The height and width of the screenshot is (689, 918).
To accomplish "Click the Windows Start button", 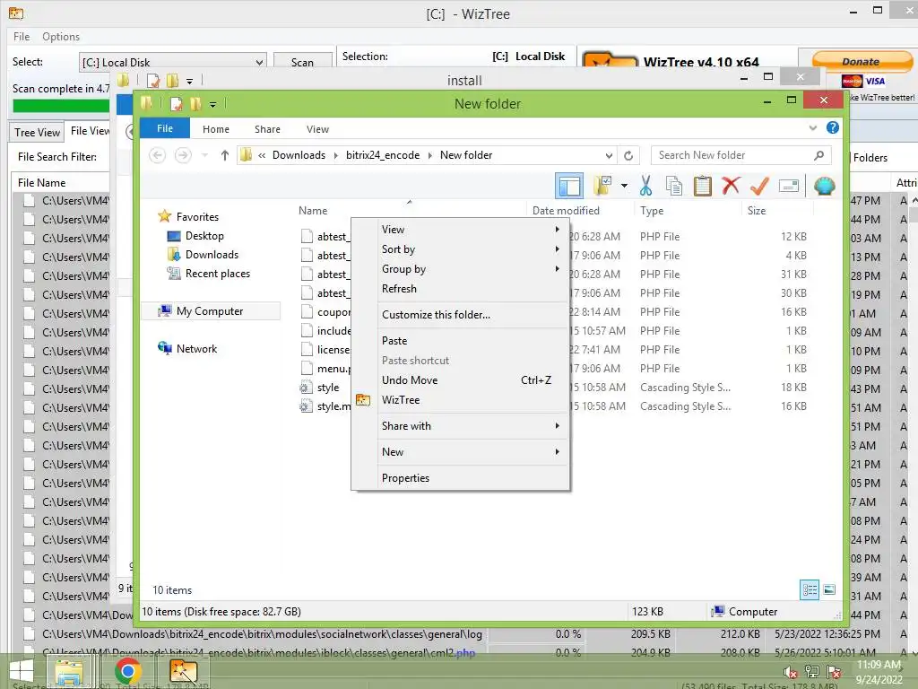I will (x=22, y=670).
